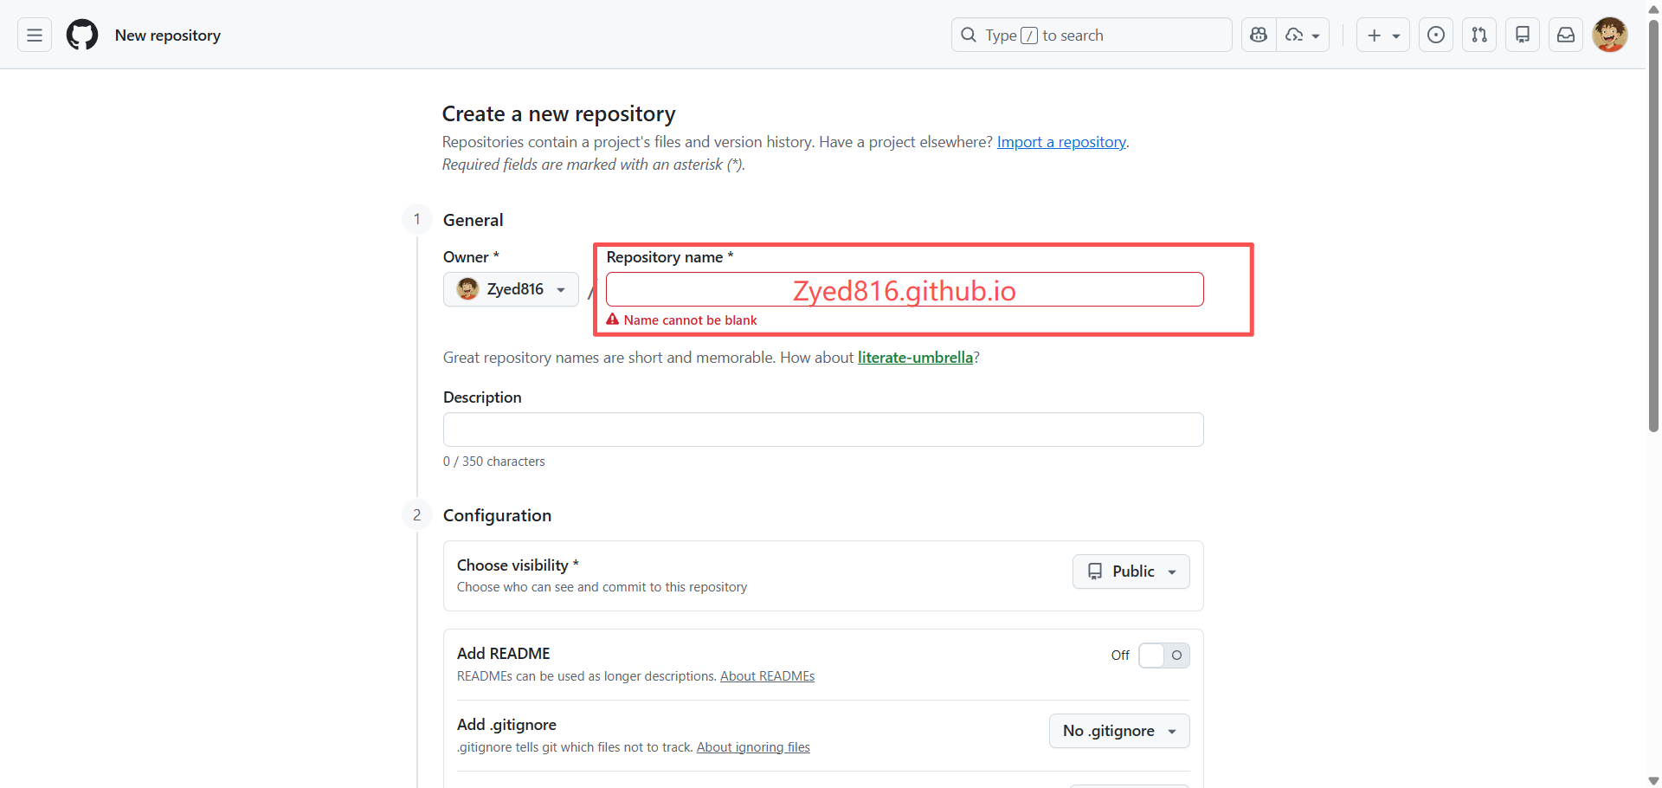Use suggested name literate-umbrella
This screenshot has width=1662, height=788.
click(915, 358)
